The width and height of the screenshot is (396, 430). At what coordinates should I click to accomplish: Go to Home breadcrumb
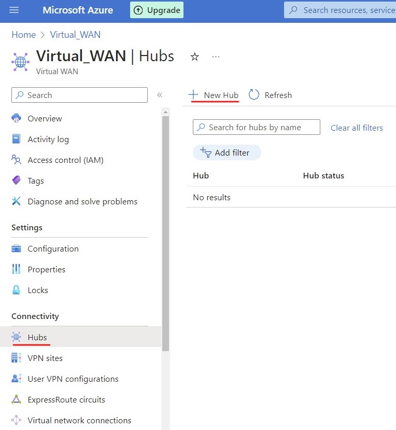click(23, 35)
